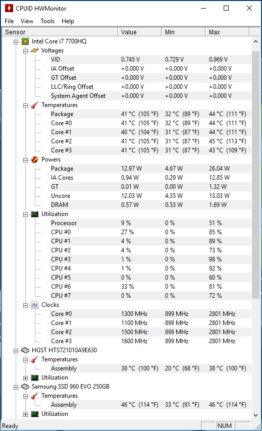This screenshot has height=431, width=262.
Task: Collapse the Powers section
Action: tap(26, 160)
